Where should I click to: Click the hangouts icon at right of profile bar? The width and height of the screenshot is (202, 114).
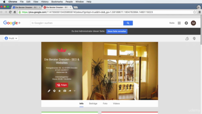[194, 39]
